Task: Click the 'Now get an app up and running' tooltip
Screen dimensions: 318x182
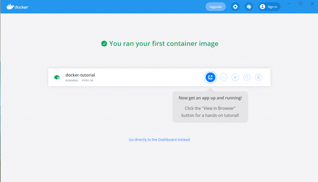Action: coord(210,107)
